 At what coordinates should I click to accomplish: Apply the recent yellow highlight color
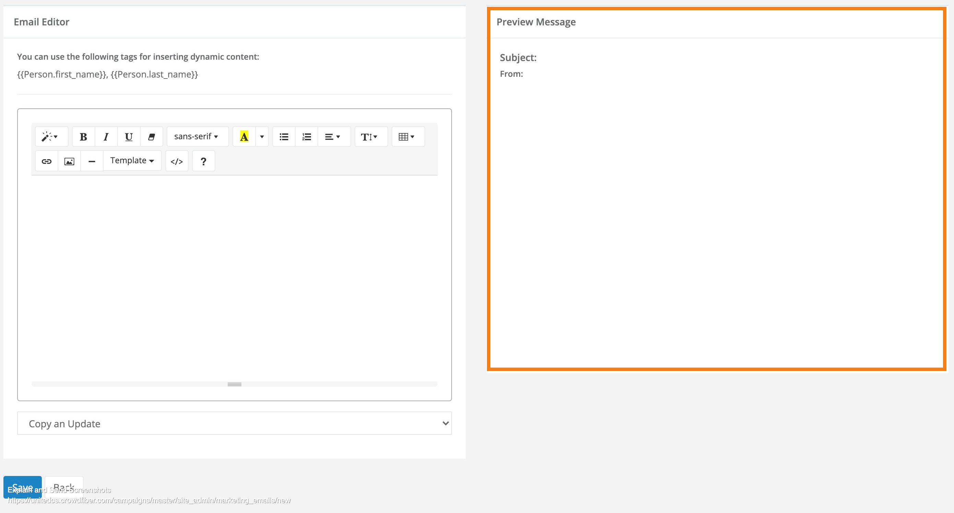(x=245, y=136)
